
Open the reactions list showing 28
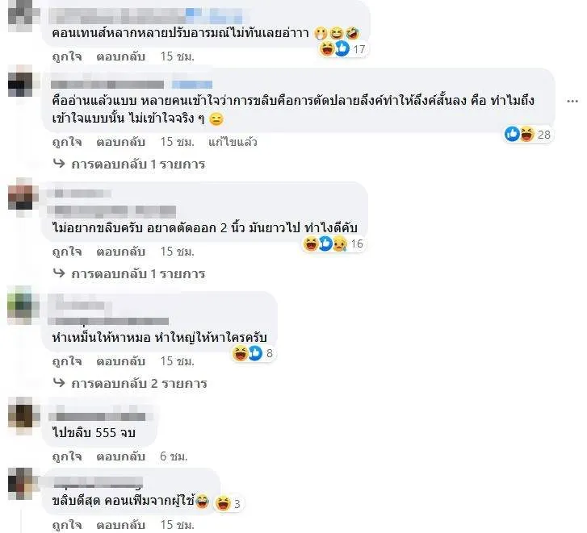point(528,134)
